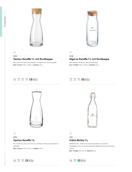Click the first printing icon under Ypsilon Karaffe 1 L
This screenshot has width=132, height=172.
15,161
